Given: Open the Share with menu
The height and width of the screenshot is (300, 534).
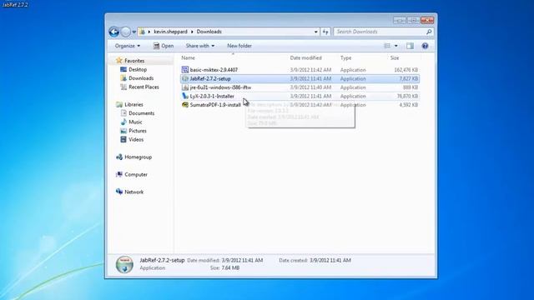Looking at the screenshot, I should coord(200,46).
